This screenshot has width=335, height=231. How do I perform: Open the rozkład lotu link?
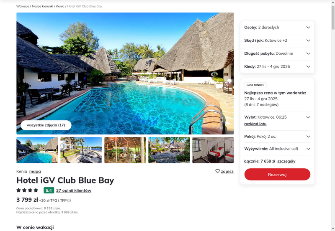click(x=255, y=124)
